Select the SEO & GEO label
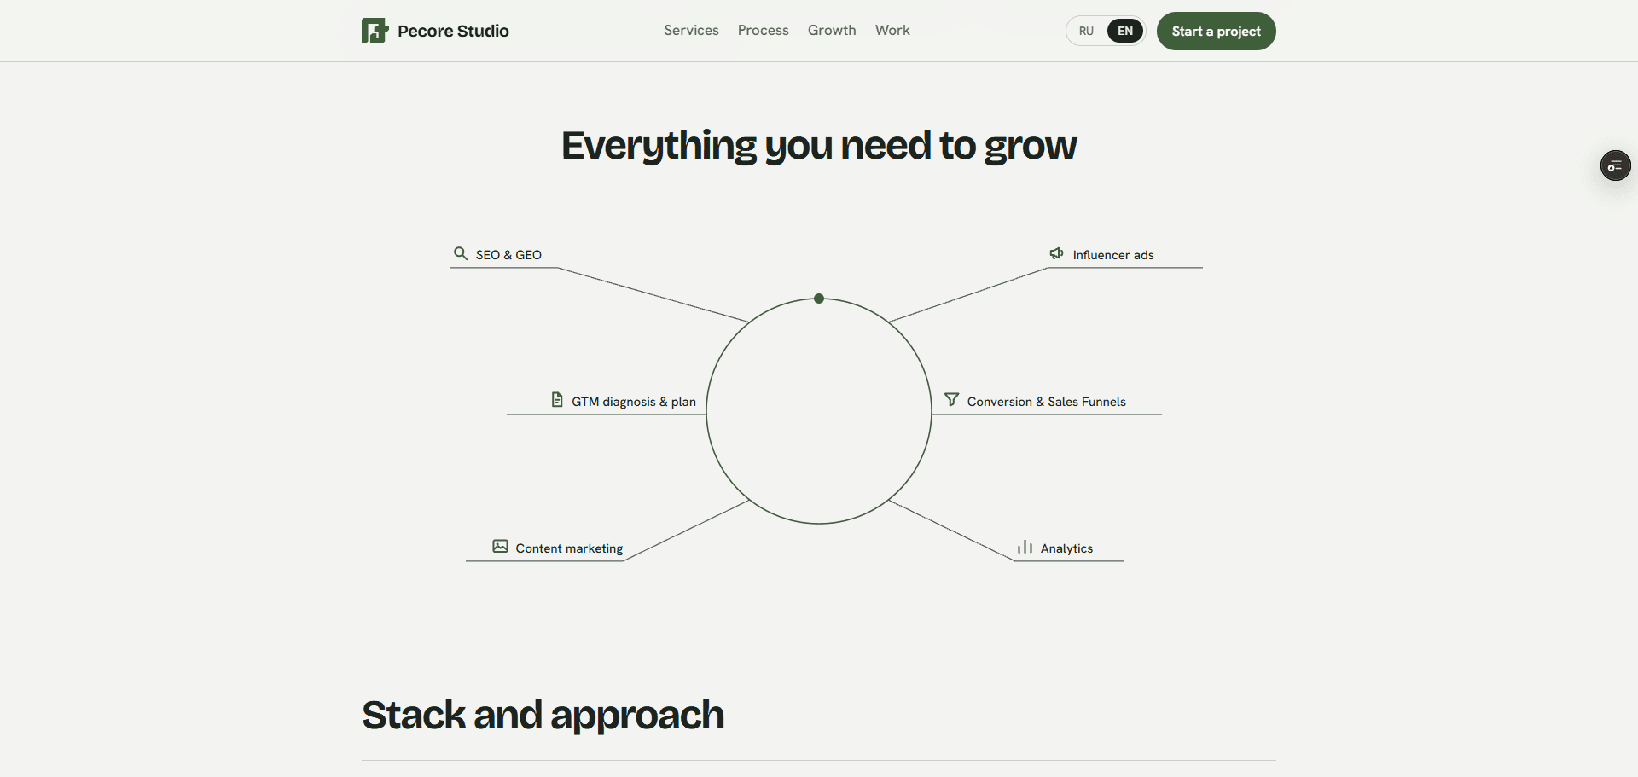1638x777 pixels. [x=508, y=254]
